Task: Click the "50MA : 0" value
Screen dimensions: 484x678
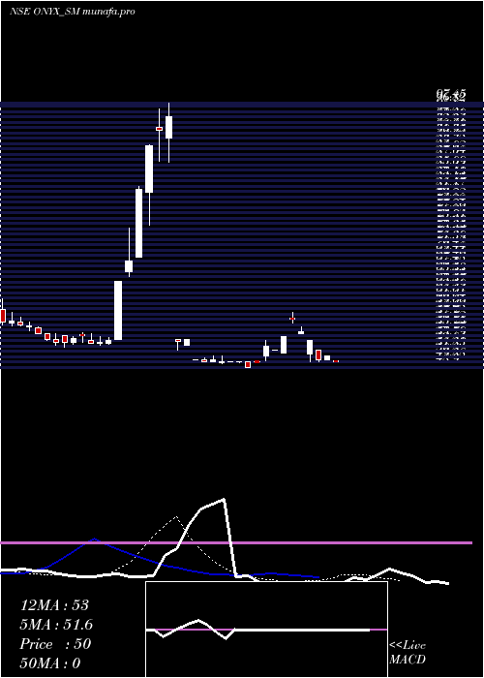Action: 50,663
